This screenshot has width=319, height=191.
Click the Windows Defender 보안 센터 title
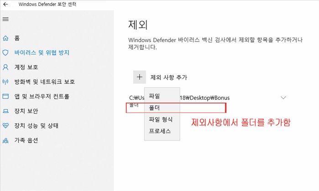tap(47, 4)
